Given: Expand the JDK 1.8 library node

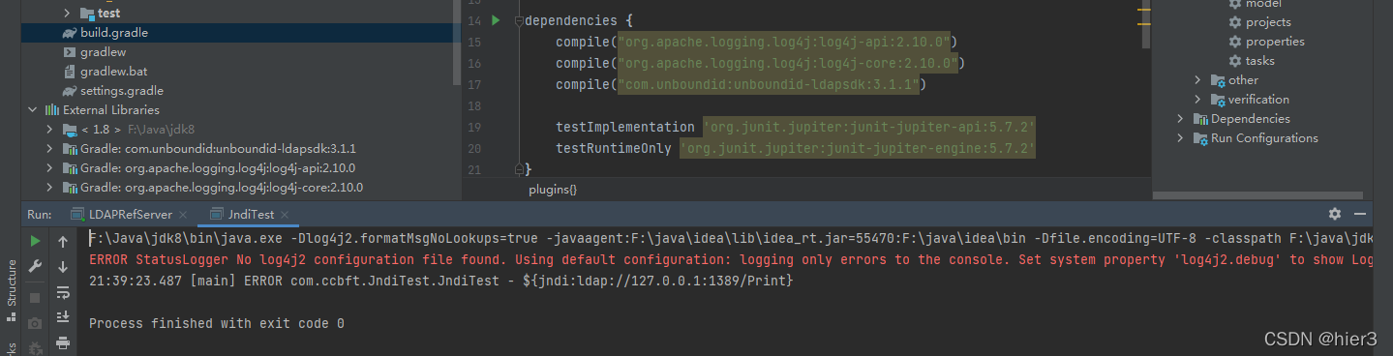Looking at the screenshot, I should pyautogui.click(x=49, y=130).
